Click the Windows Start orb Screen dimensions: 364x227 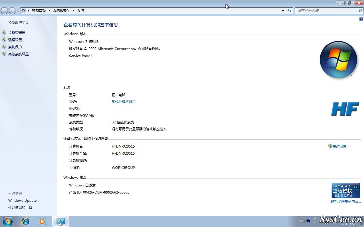click(7, 221)
